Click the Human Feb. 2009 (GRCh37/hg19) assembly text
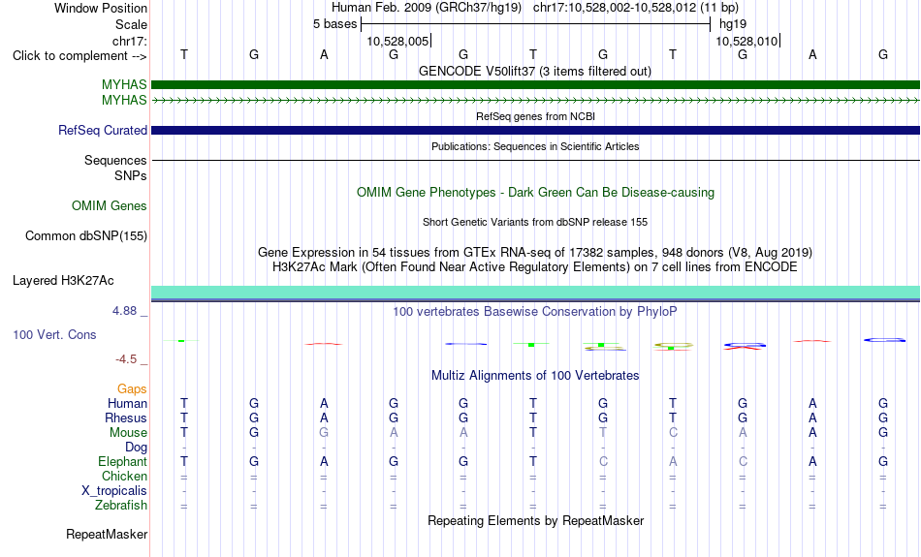The height and width of the screenshot is (557, 921). pos(427,8)
